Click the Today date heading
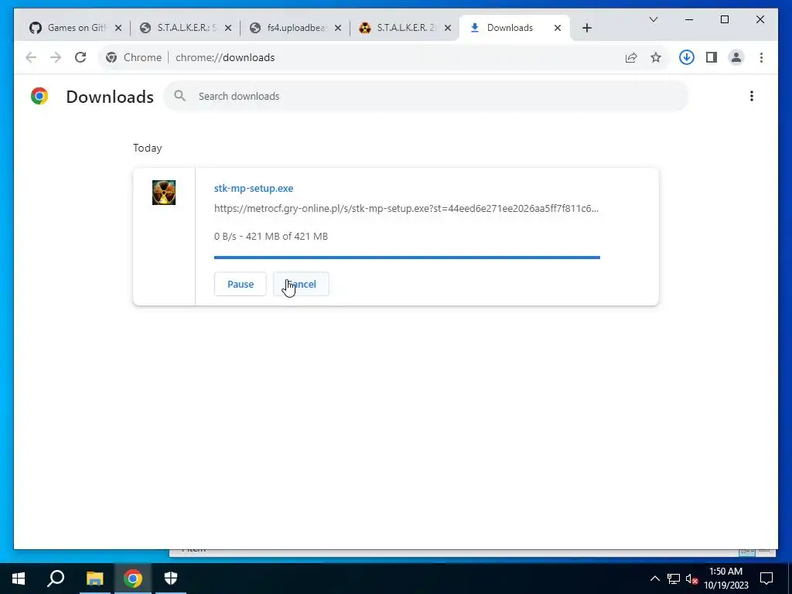The image size is (792, 594). pyautogui.click(x=148, y=148)
